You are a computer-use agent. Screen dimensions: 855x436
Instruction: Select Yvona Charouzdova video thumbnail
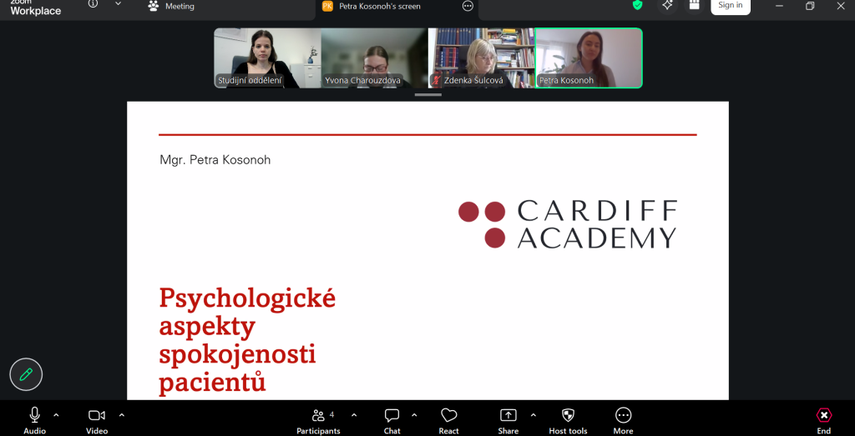[x=374, y=58]
